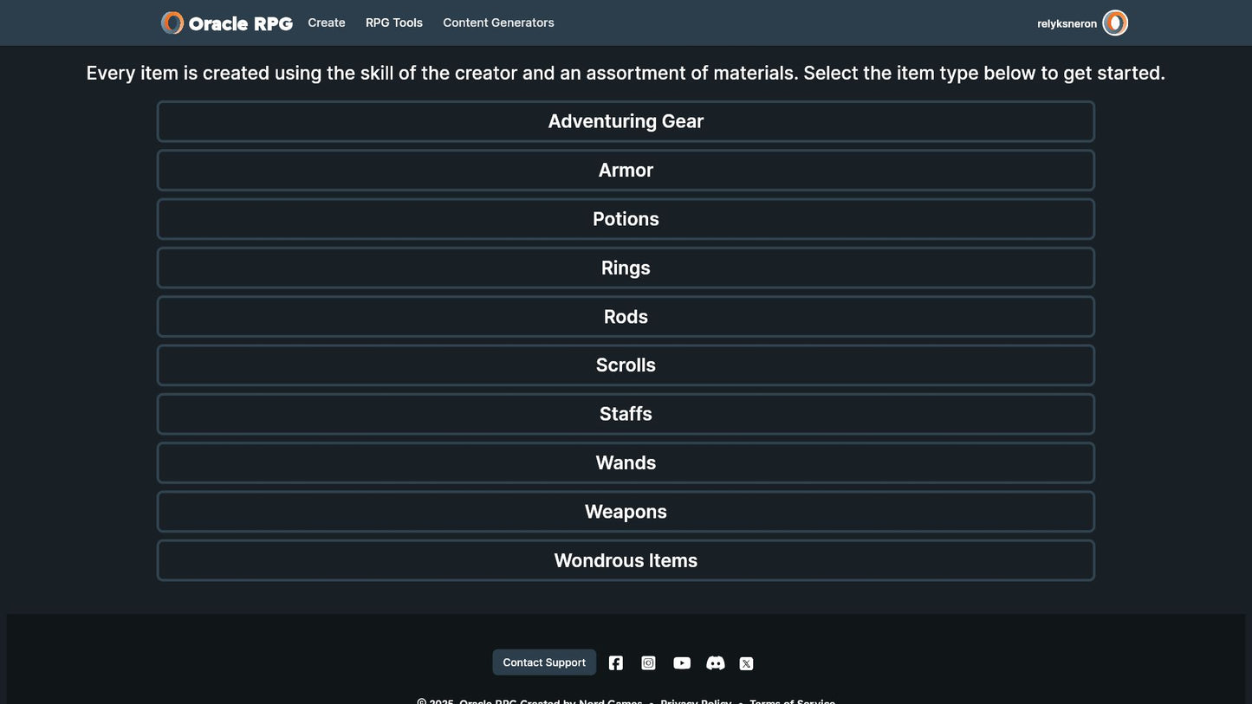Open the YouTube icon in footer
The image size is (1252, 704).
(682, 663)
